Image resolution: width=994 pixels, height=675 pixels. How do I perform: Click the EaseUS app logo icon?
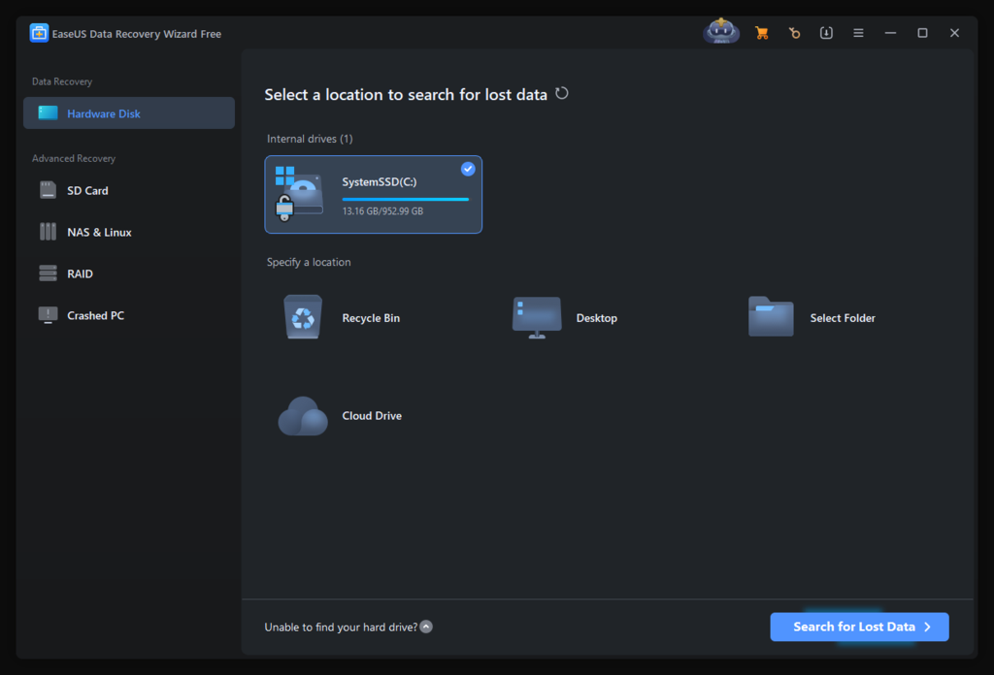click(39, 33)
